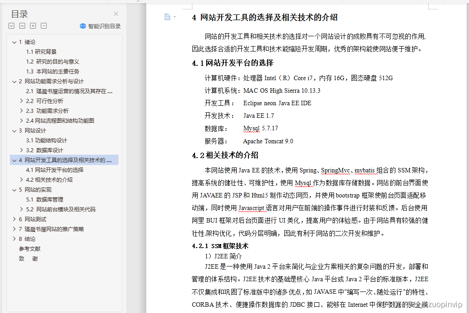Collapse the 1 绪论 outline section
Screen dimensions: 469x313
coord(14,42)
